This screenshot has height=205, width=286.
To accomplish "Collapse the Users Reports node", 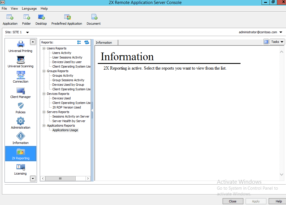I will click(x=44, y=48).
